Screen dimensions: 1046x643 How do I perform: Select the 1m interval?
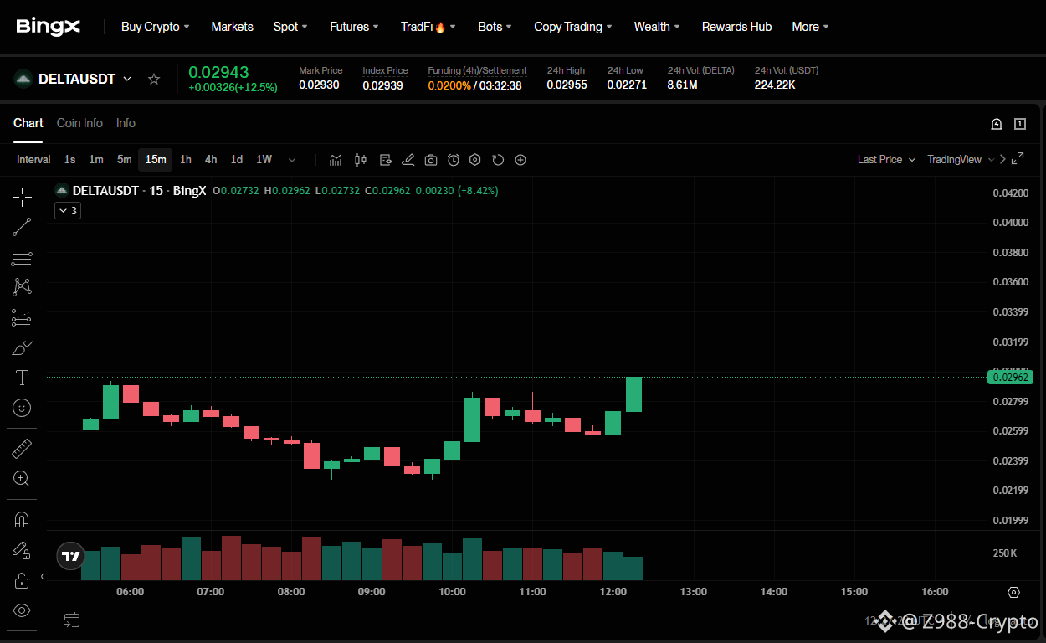pyautogui.click(x=96, y=160)
